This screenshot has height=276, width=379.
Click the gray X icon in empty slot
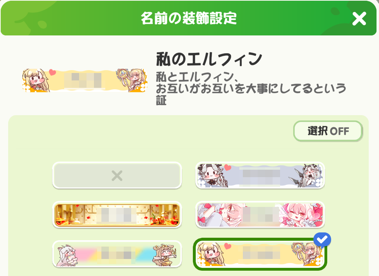pyautogui.click(x=117, y=175)
